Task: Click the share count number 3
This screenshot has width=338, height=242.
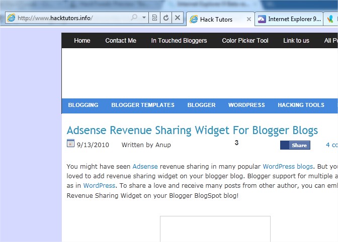Action: [x=236, y=143]
